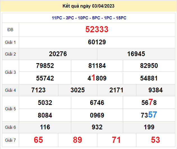Image resolution: width=177 pixels, height=149 pixels.
Task: Select Giải 3 number 79852
Action: [45, 66]
